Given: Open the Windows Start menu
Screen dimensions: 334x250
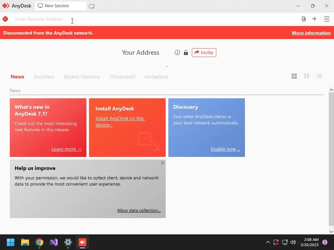Looking at the screenshot, I should click(x=10, y=242).
